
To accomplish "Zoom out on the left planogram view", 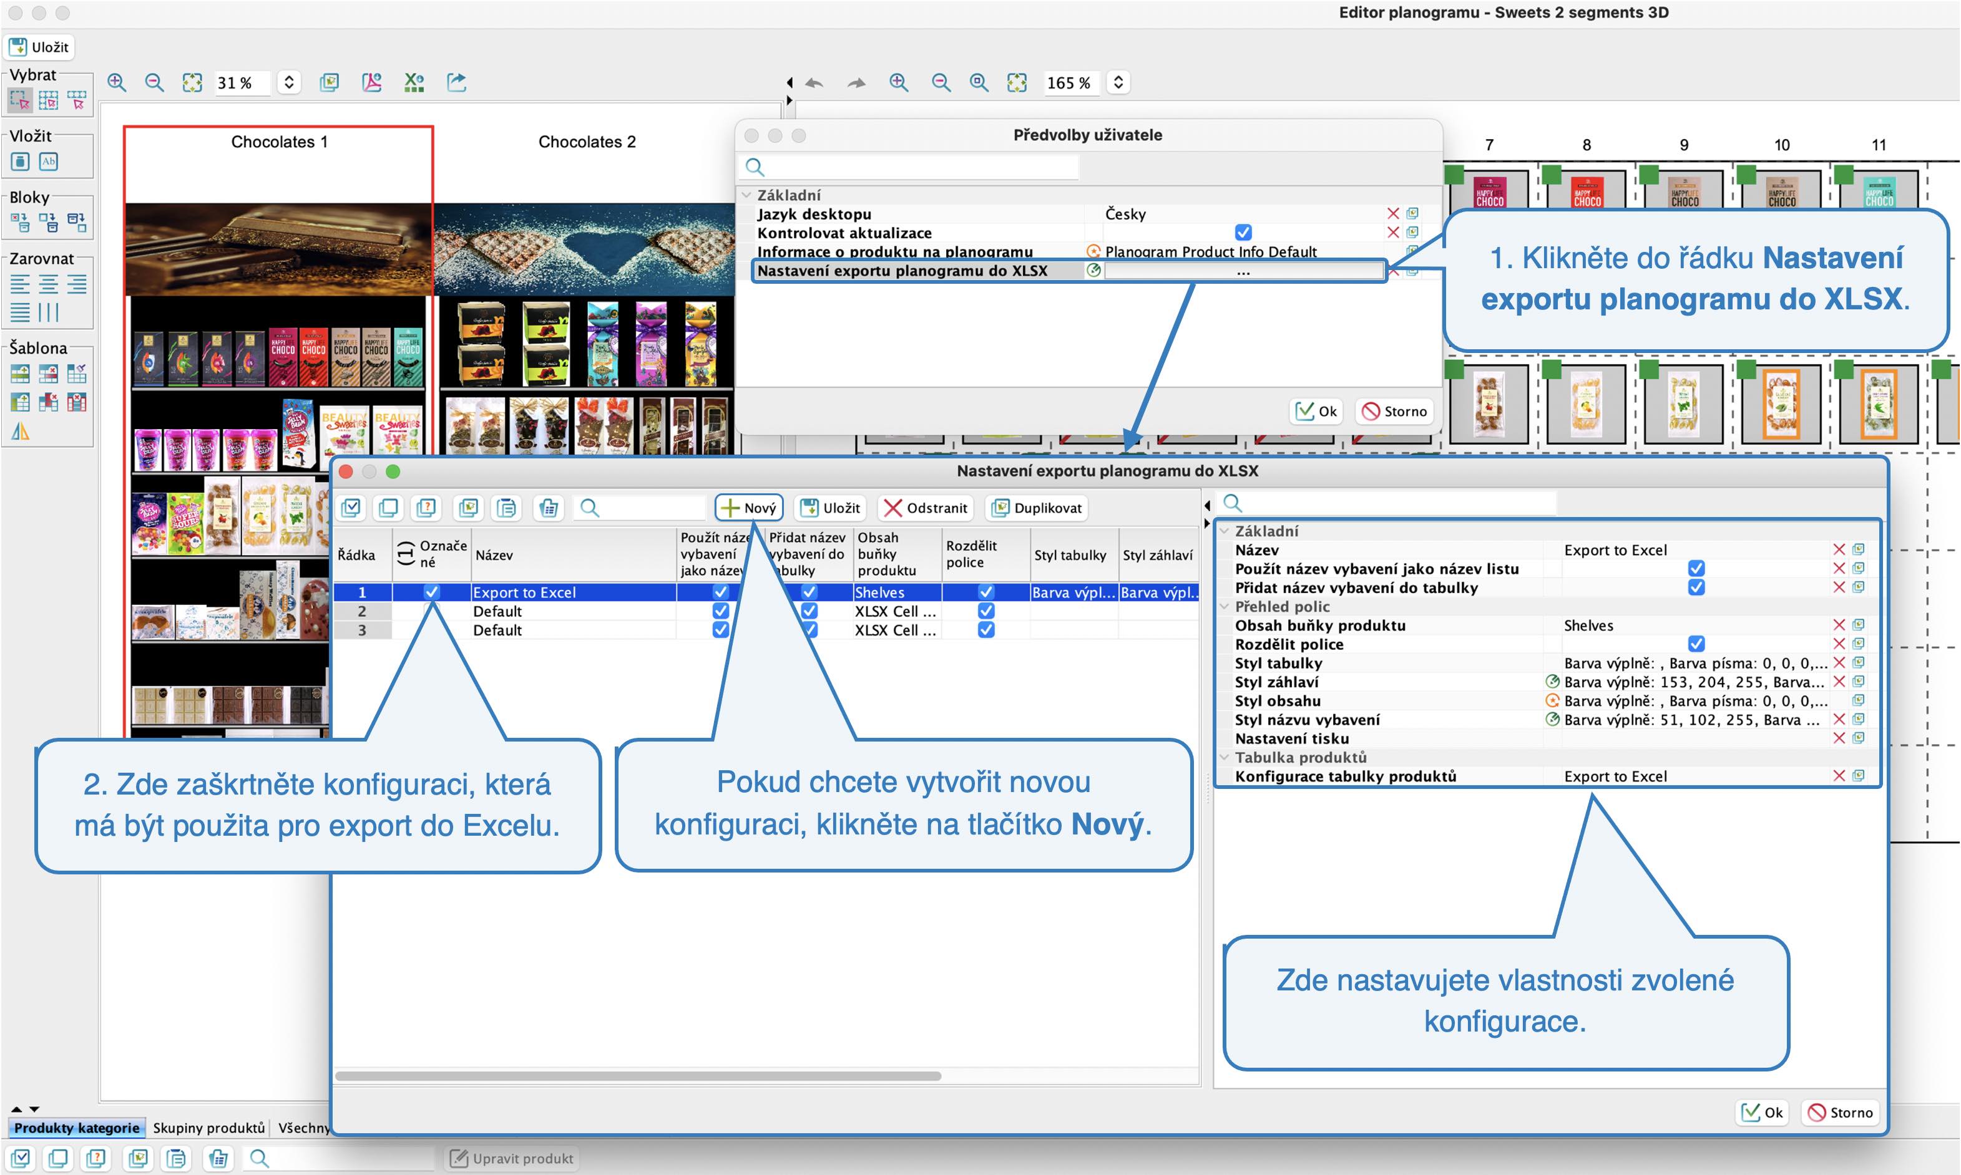I will pyautogui.click(x=155, y=82).
